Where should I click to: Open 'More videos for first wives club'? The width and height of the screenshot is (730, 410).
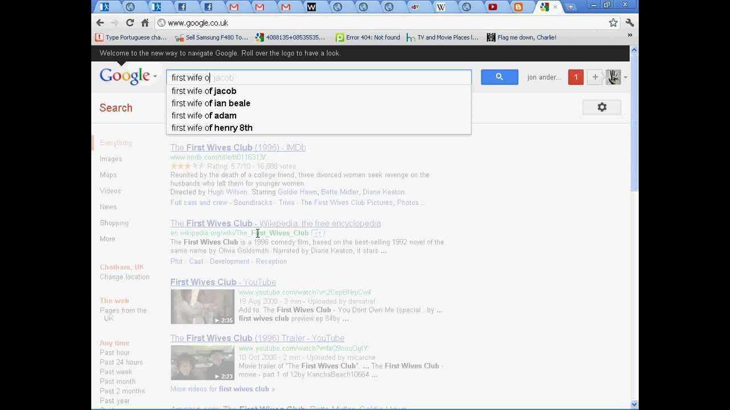pos(222,389)
